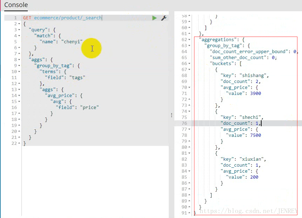Fold the "group_by_tag" block at line 9

point(19,66)
